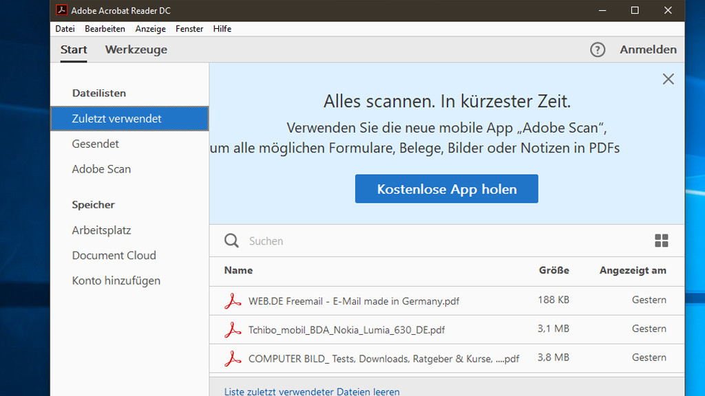
Task: Sort files by the Größe column header
Action: (x=554, y=270)
